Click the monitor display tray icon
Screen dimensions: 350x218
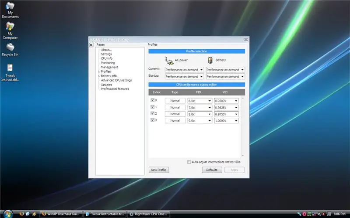coord(329,214)
